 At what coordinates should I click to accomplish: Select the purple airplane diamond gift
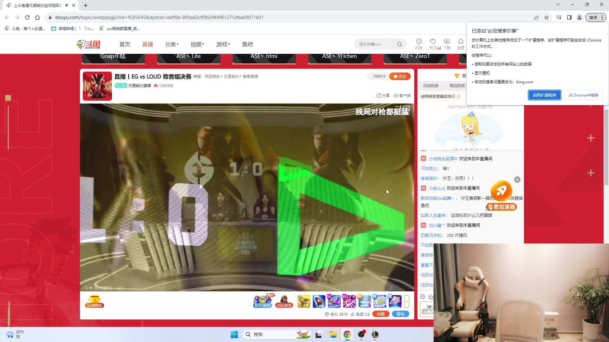point(334,301)
